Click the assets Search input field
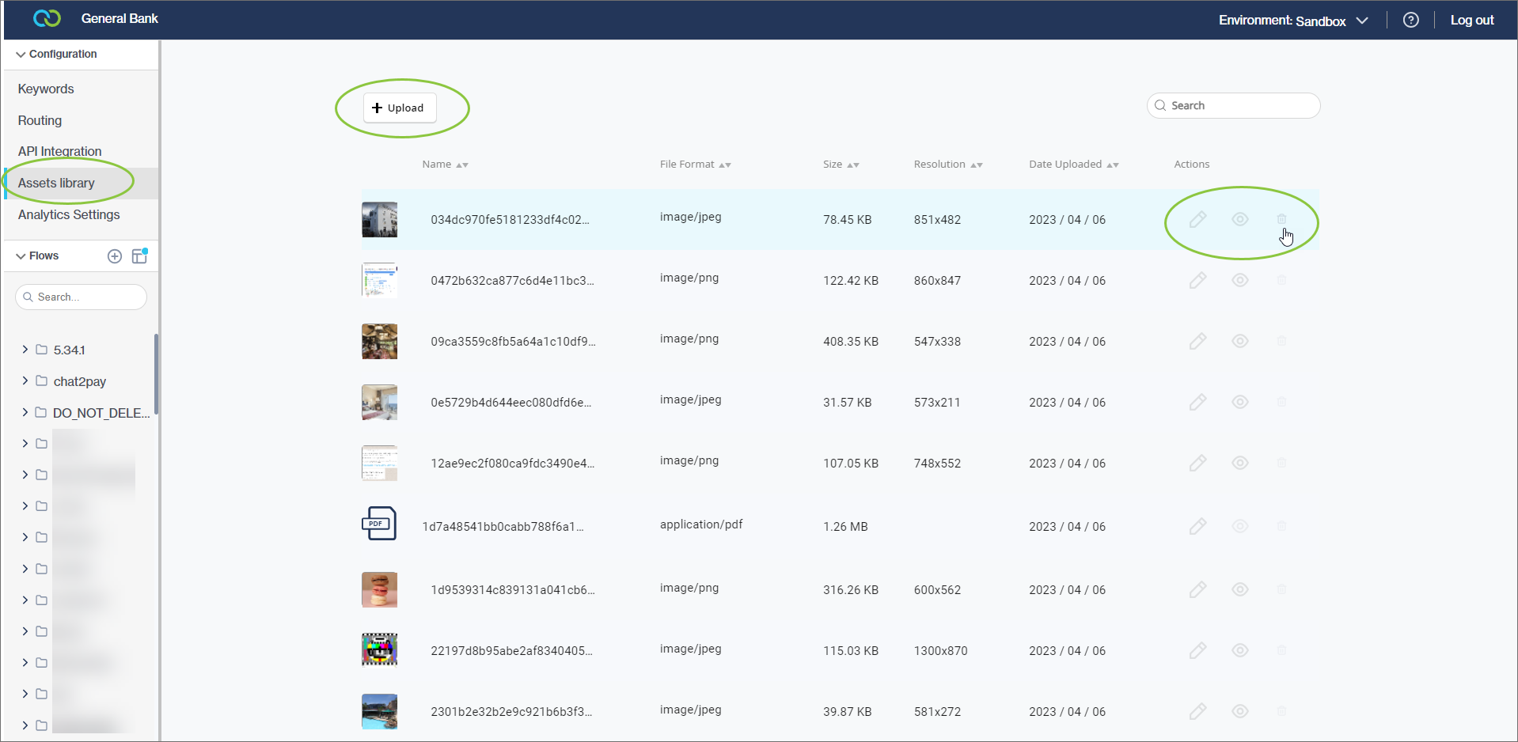This screenshot has width=1518, height=742. pos(1233,105)
